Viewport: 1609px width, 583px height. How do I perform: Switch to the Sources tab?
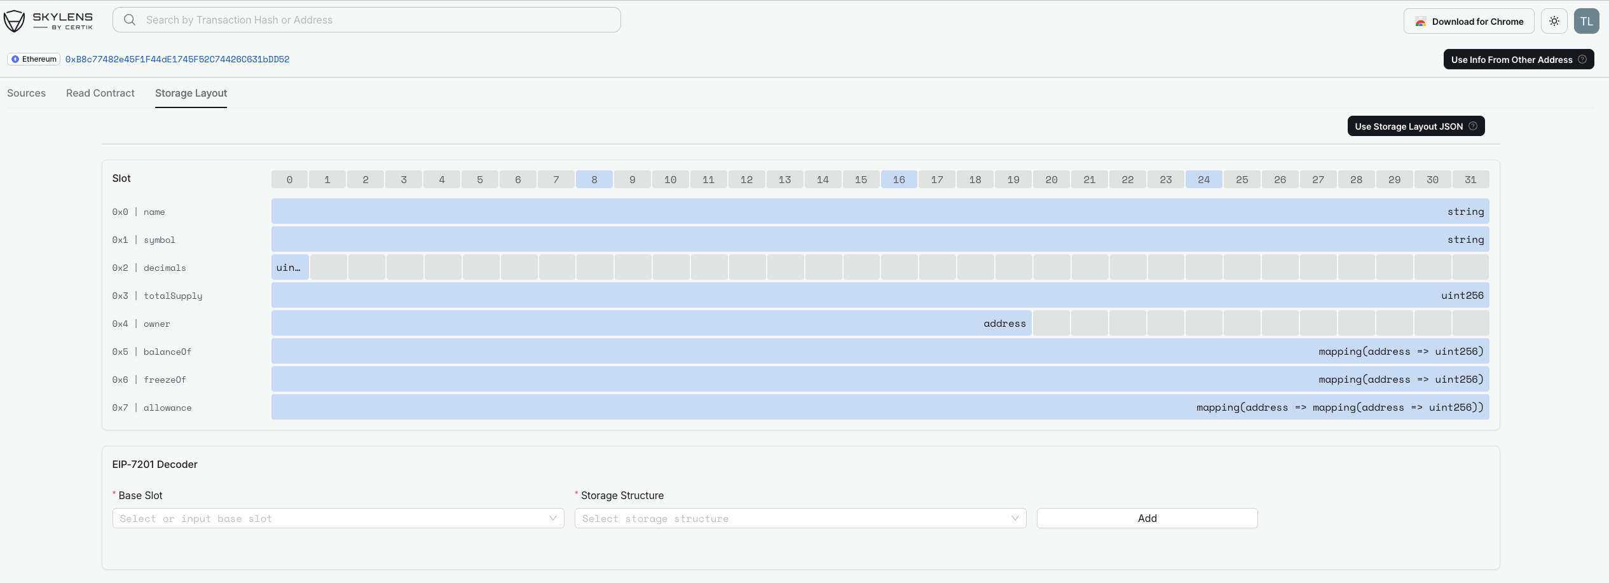click(x=26, y=93)
